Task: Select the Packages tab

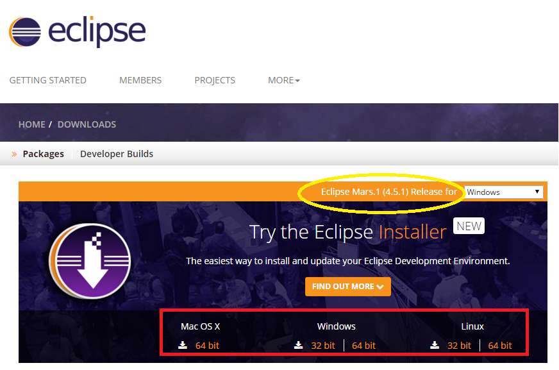Action: (43, 154)
